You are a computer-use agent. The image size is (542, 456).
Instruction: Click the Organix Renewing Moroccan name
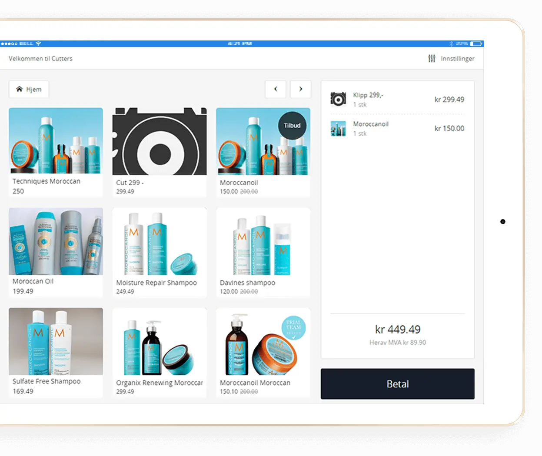[160, 383]
